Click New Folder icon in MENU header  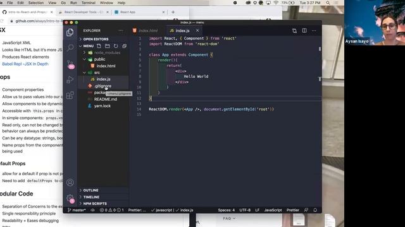click(108, 46)
